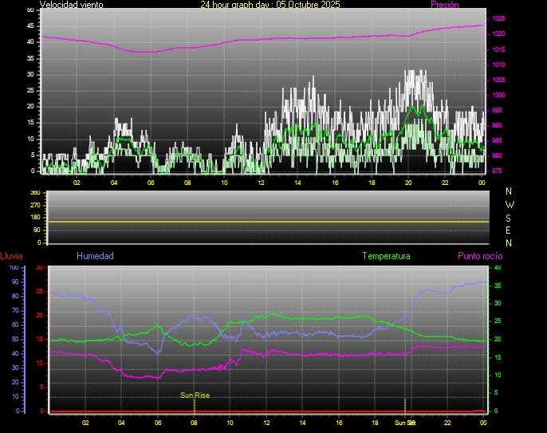
Task: Click the '12' hour label under wind graph
Action: [261, 183]
